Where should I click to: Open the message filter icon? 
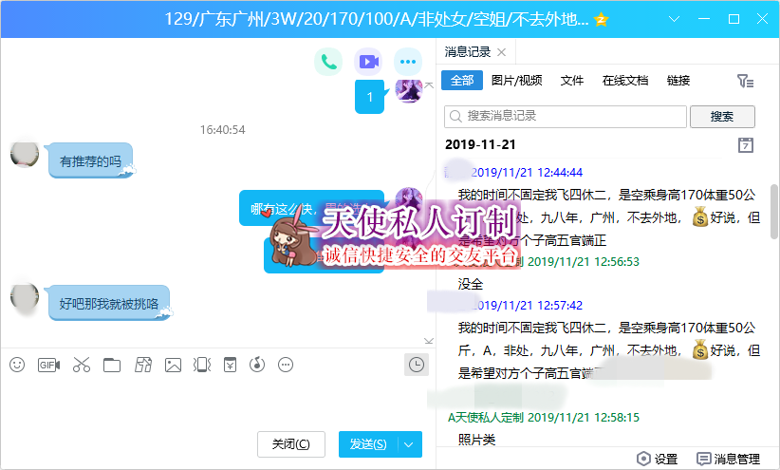tap(745, 81)
